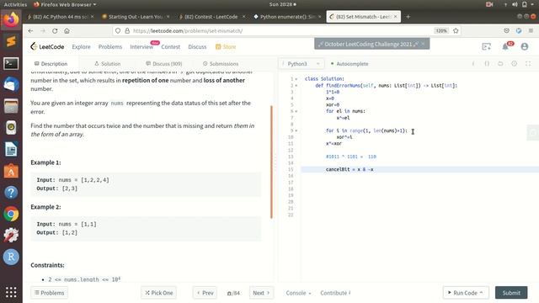539x303 pixels.
Task: Open the Python3 language dropdown
Action: click(302, 64)
